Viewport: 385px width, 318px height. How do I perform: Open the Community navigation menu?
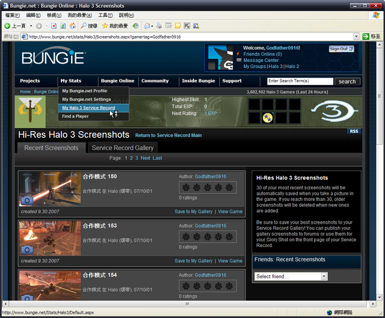[x=155, y=81]
